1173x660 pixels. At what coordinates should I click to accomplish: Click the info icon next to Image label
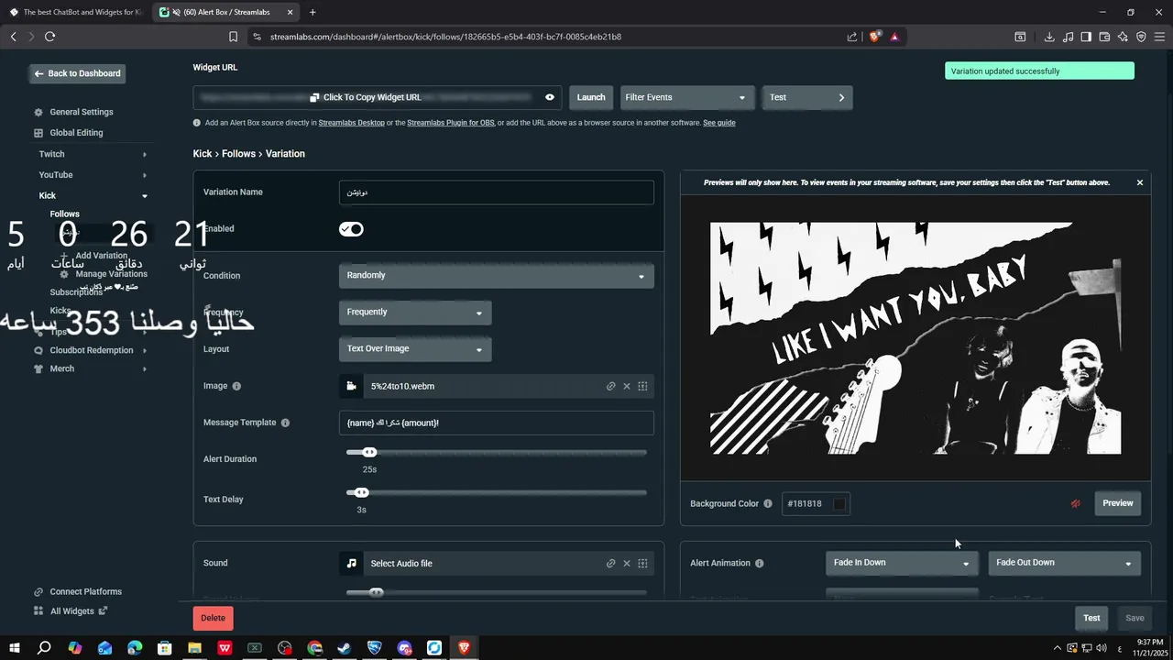236,386
